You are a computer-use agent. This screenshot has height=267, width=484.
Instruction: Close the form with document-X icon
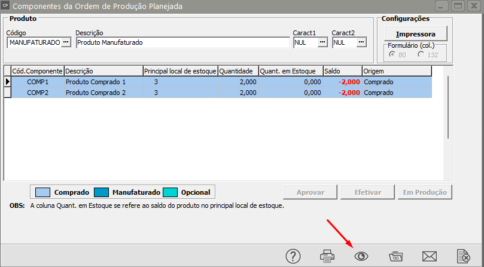click(x=463, y=256)
